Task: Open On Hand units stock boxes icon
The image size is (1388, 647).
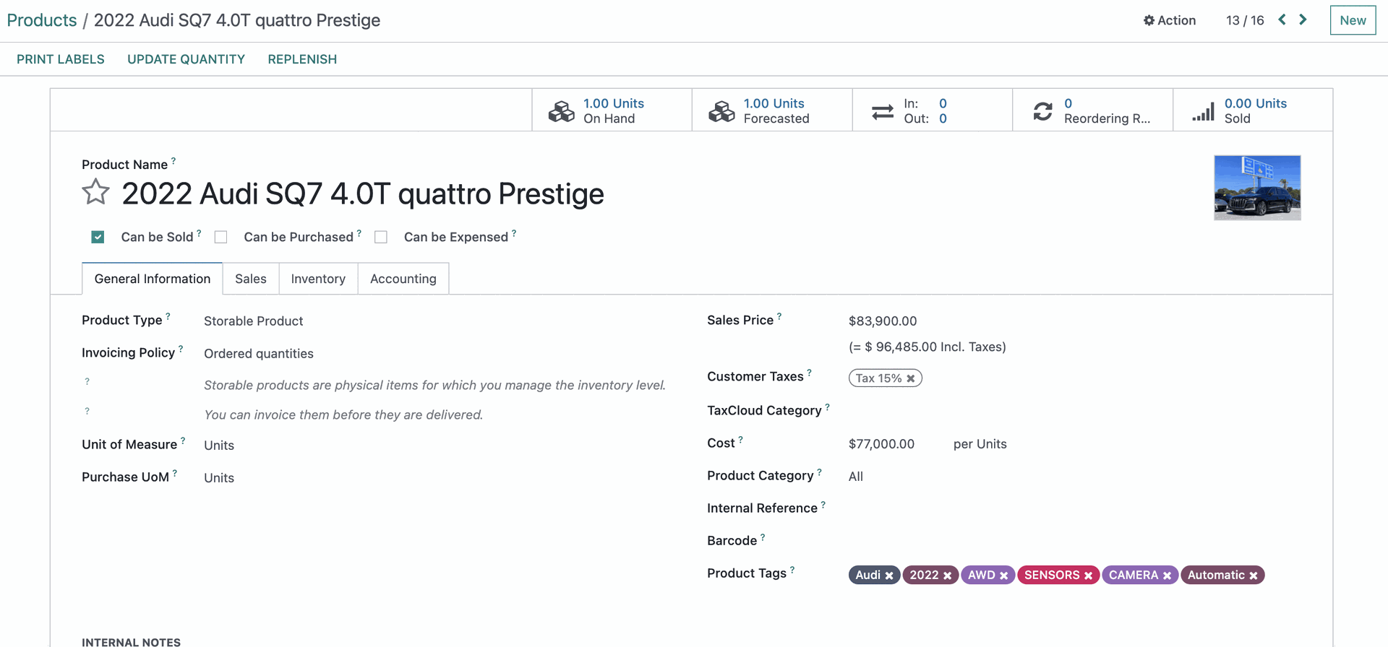Action: (562, 111)
